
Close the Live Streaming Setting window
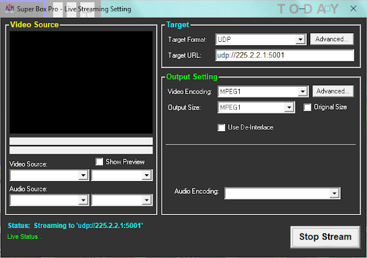(x=353, y=9)
